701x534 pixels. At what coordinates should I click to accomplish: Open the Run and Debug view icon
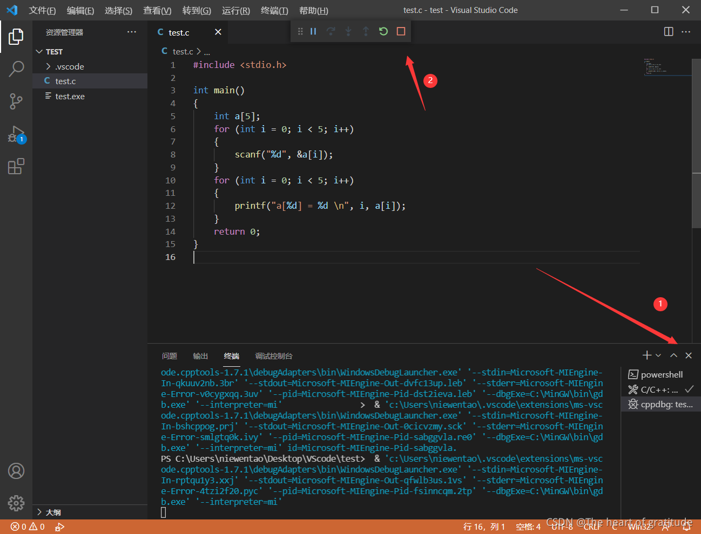[x=16, y=134]
